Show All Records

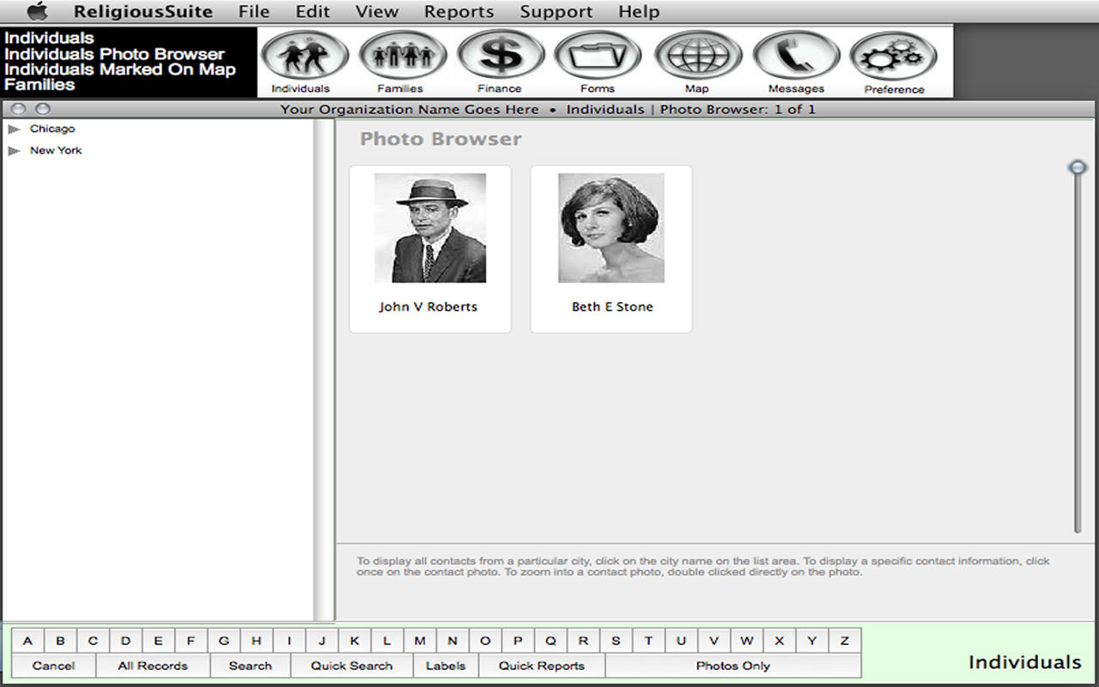tap(153, 666)
